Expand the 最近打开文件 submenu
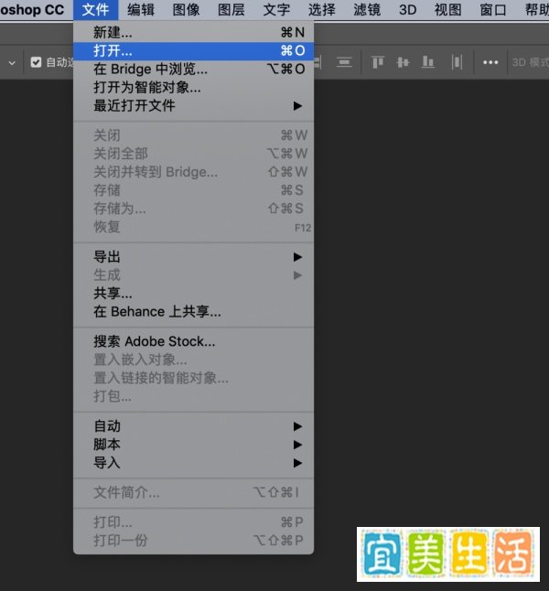Screen dimensions: 549x591 [193, 105]
